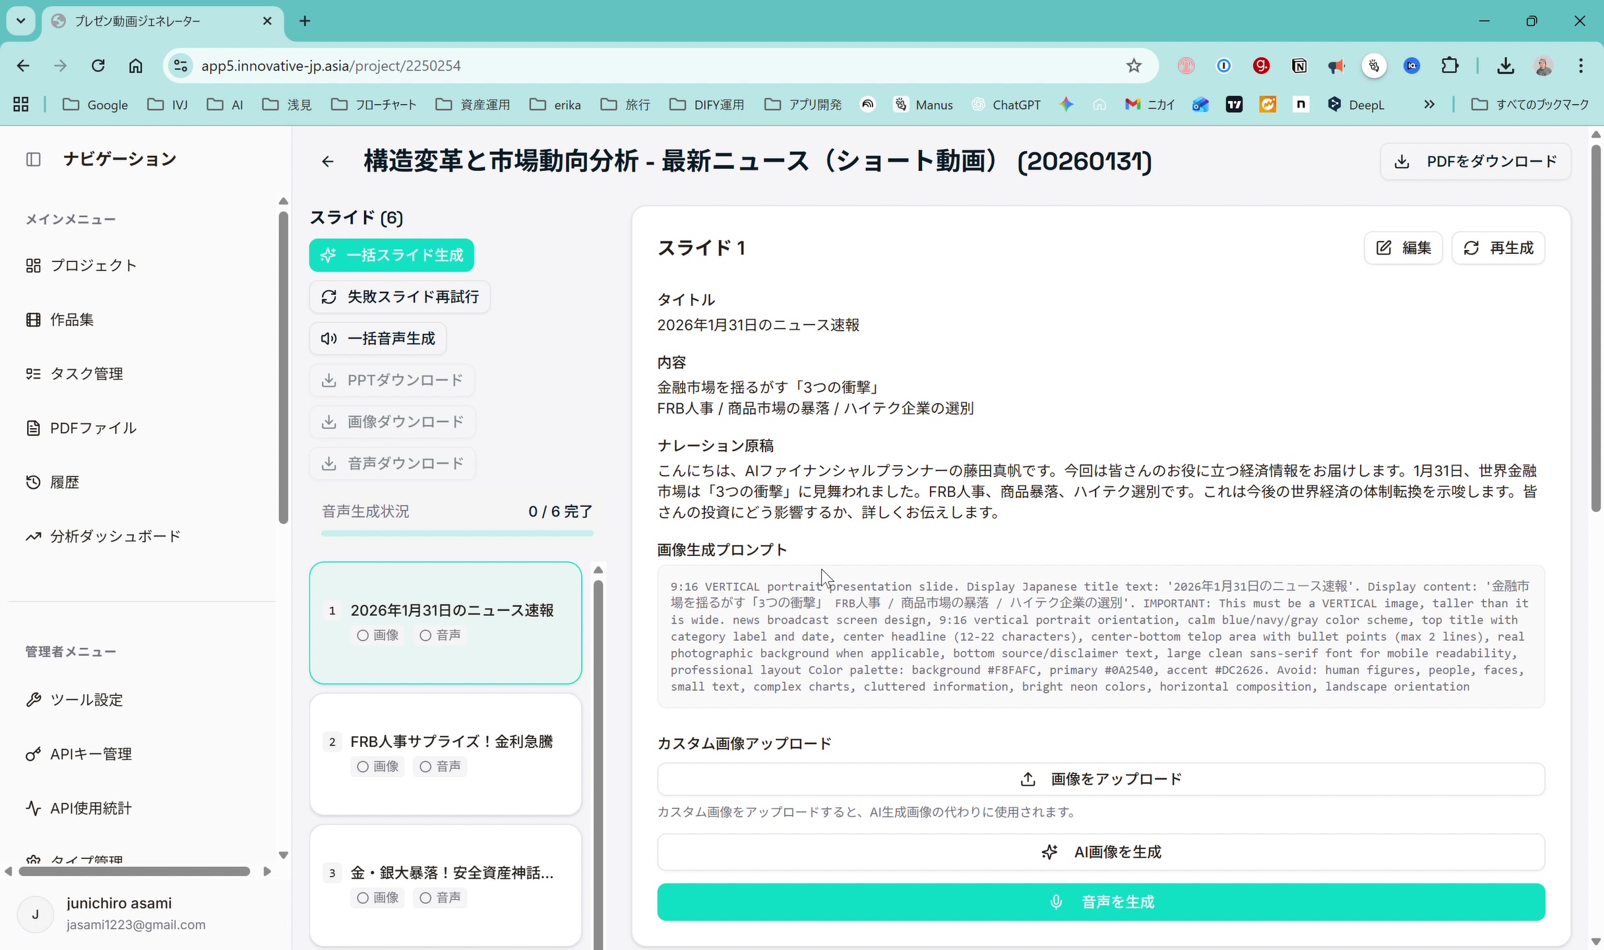Click the 音声生成状況 progress bar
The height and width of the screenshot is (950, 1604).
457,533
